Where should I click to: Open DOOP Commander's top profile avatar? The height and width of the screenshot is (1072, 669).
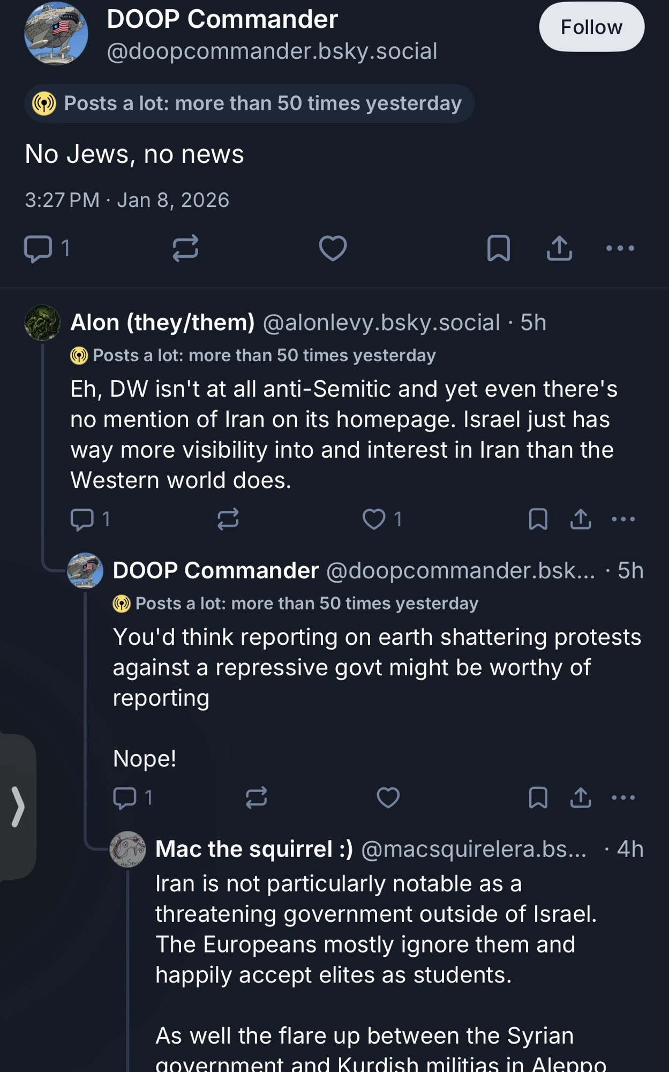click(56, 33)
